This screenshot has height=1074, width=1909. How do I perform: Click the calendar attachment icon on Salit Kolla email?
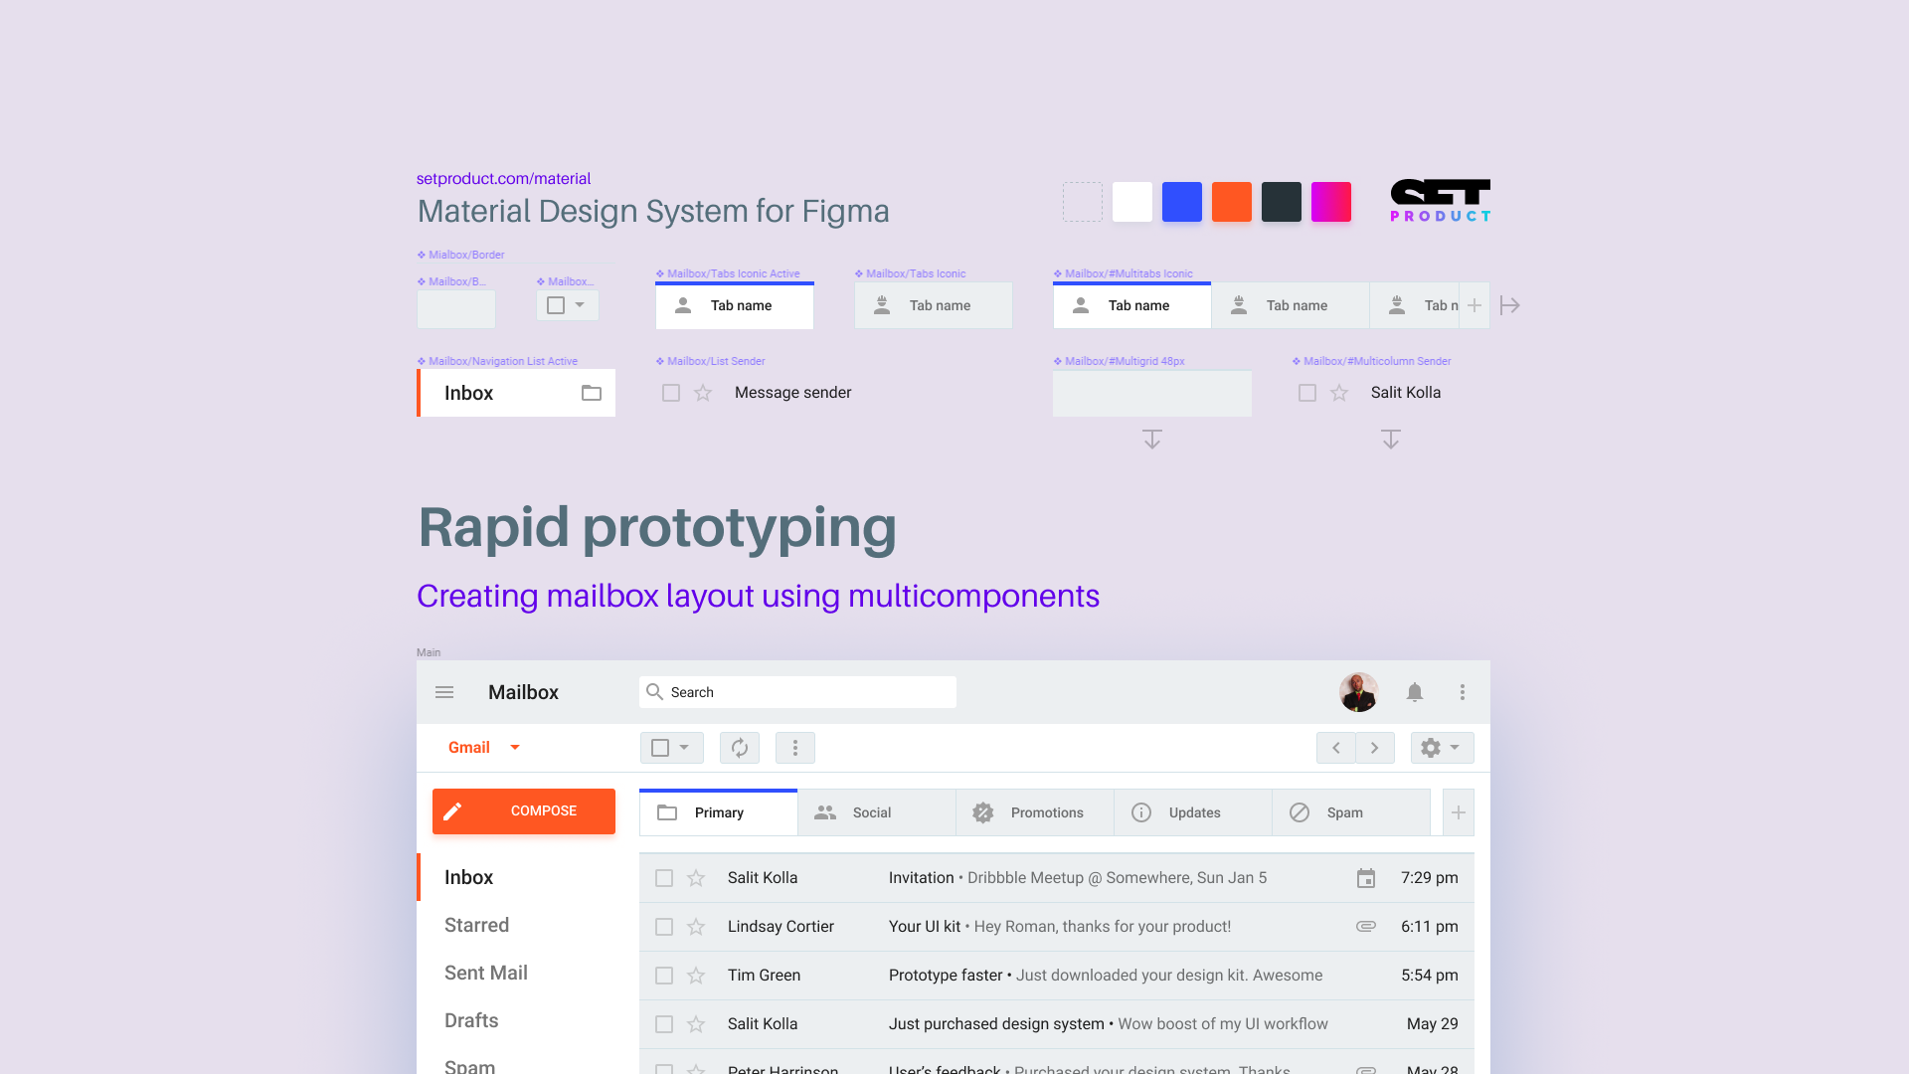coord(1366,877)
